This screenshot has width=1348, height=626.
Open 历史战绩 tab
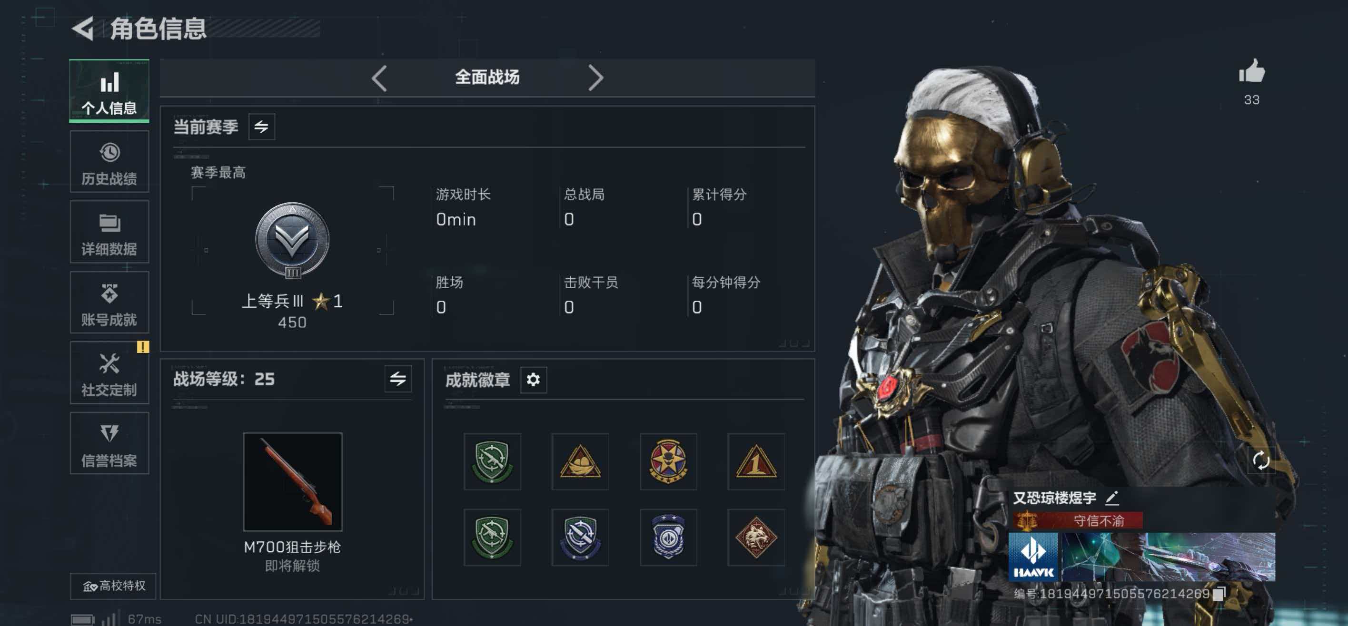[x=109, y=162]
